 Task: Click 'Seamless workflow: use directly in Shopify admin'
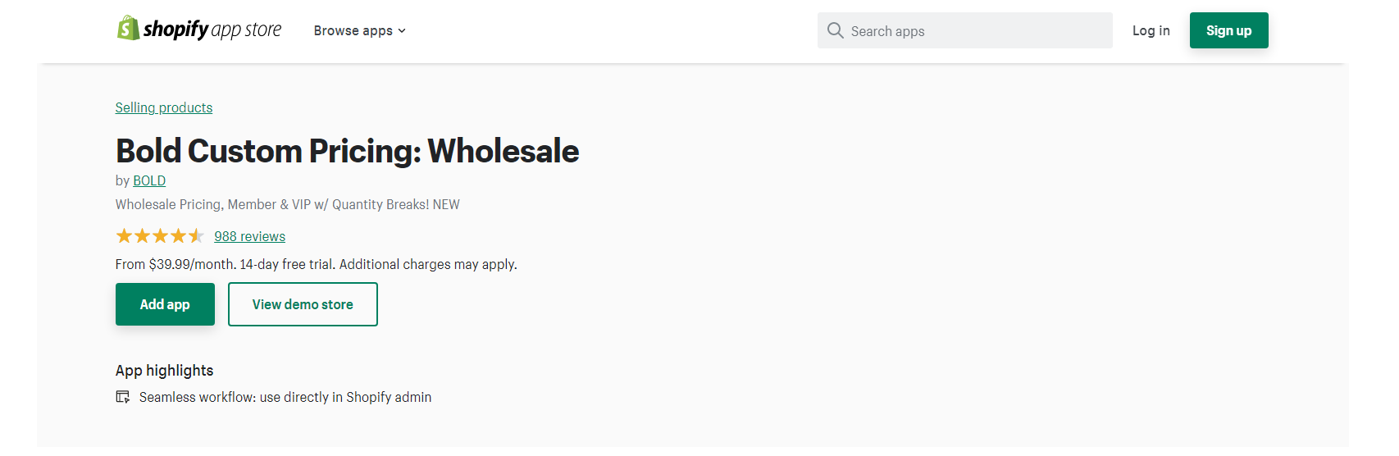285,397
